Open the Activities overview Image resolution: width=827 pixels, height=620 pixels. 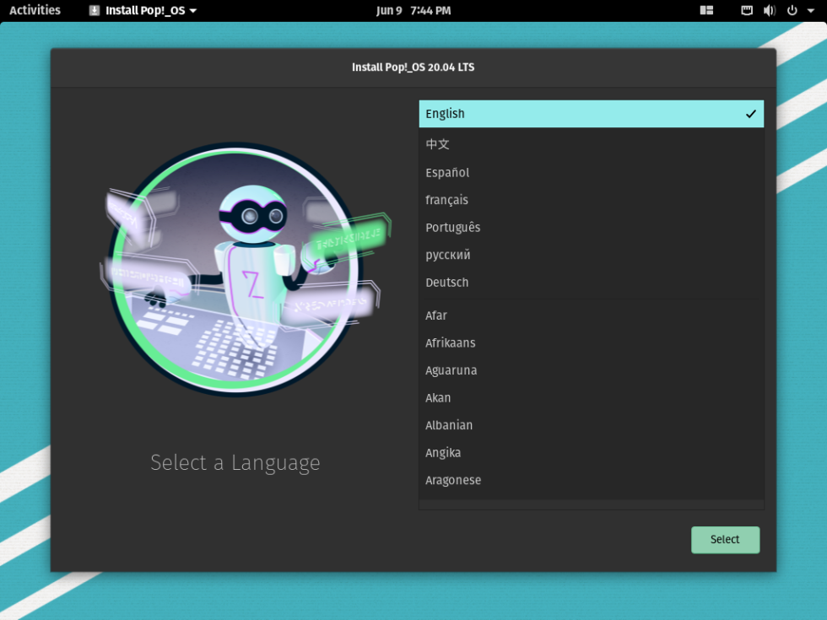point(34,10)
